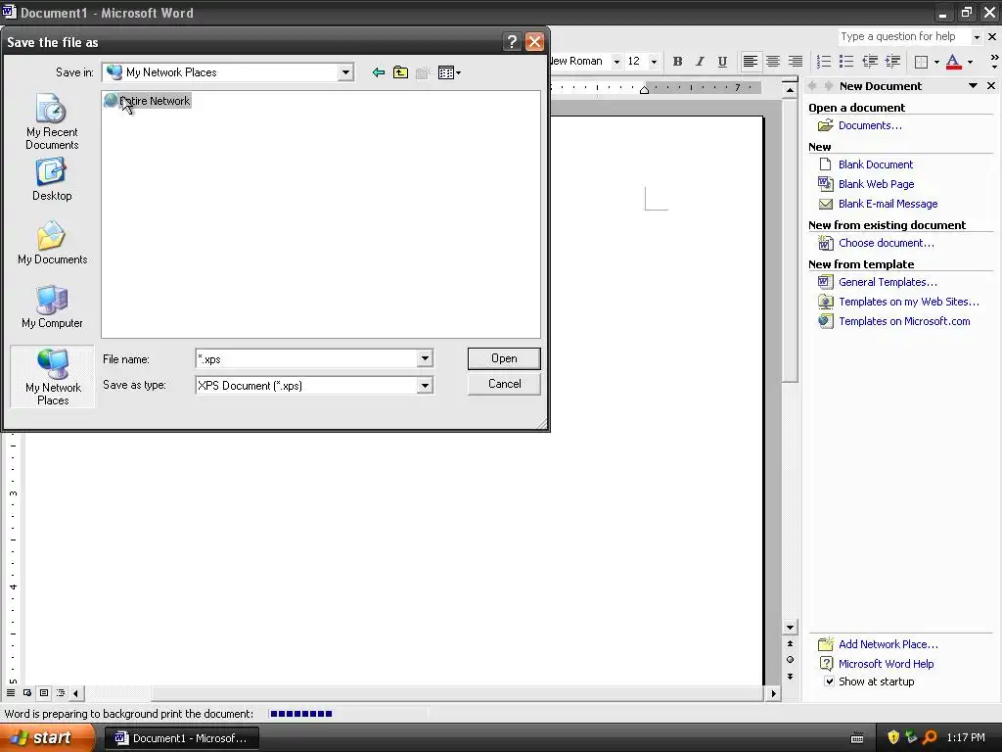
Task: Center align text in Word
Action: 773,62
